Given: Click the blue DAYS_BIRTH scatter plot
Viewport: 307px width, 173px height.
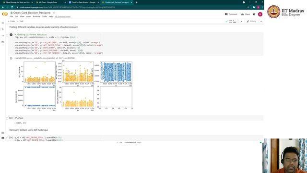Looking at the screenshot, I should click(116, 72).
